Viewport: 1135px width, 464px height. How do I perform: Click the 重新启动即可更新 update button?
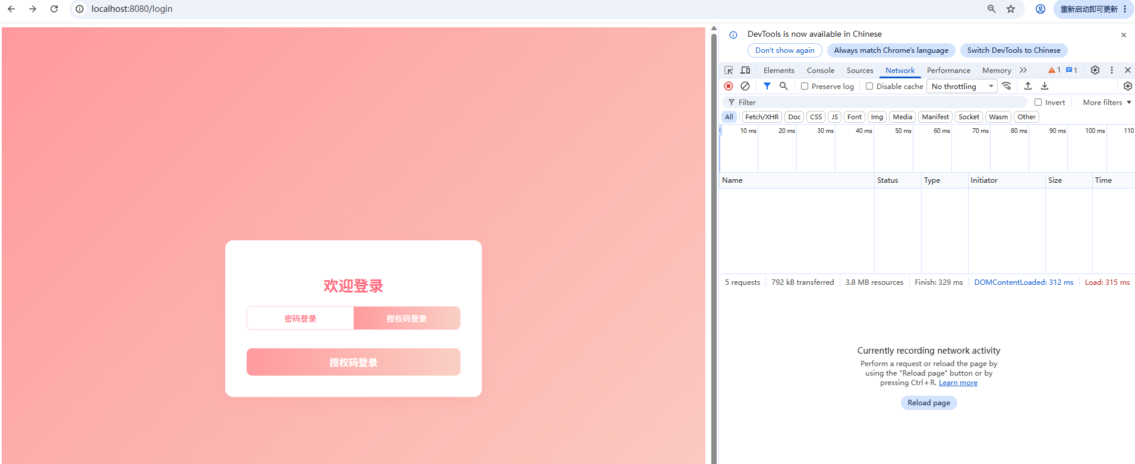[1092, 9]
